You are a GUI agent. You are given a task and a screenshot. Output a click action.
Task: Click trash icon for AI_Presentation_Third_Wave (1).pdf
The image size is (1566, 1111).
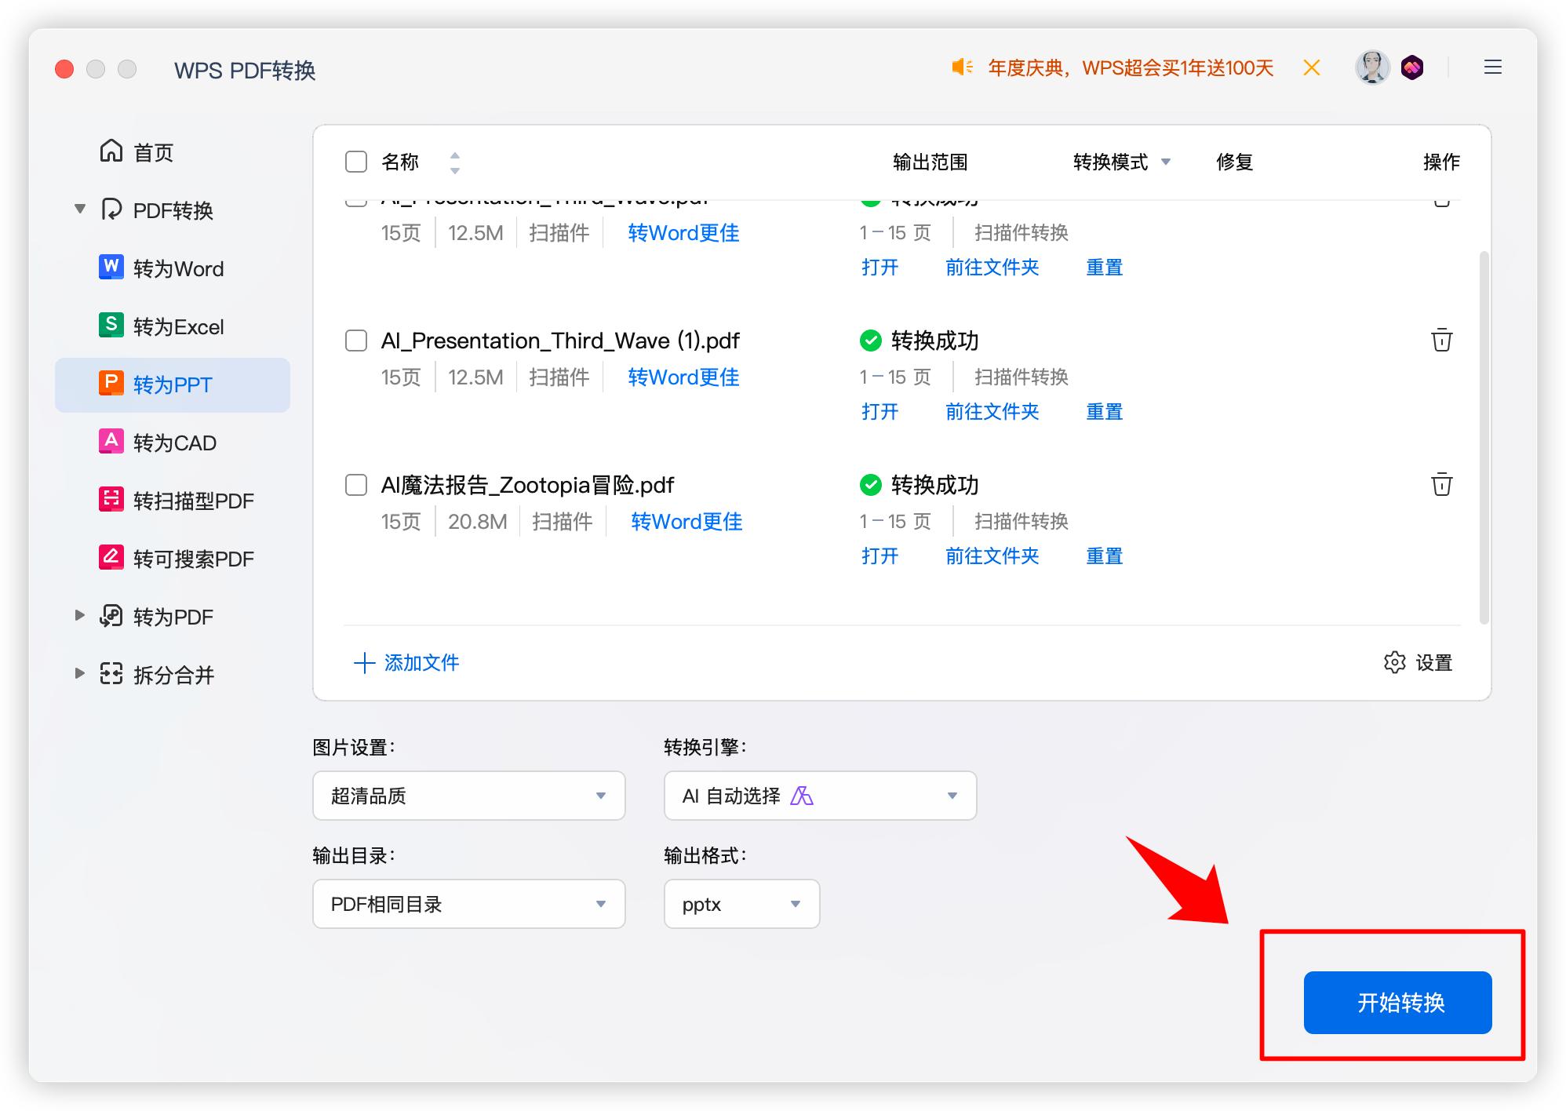tap(1441, 341)
